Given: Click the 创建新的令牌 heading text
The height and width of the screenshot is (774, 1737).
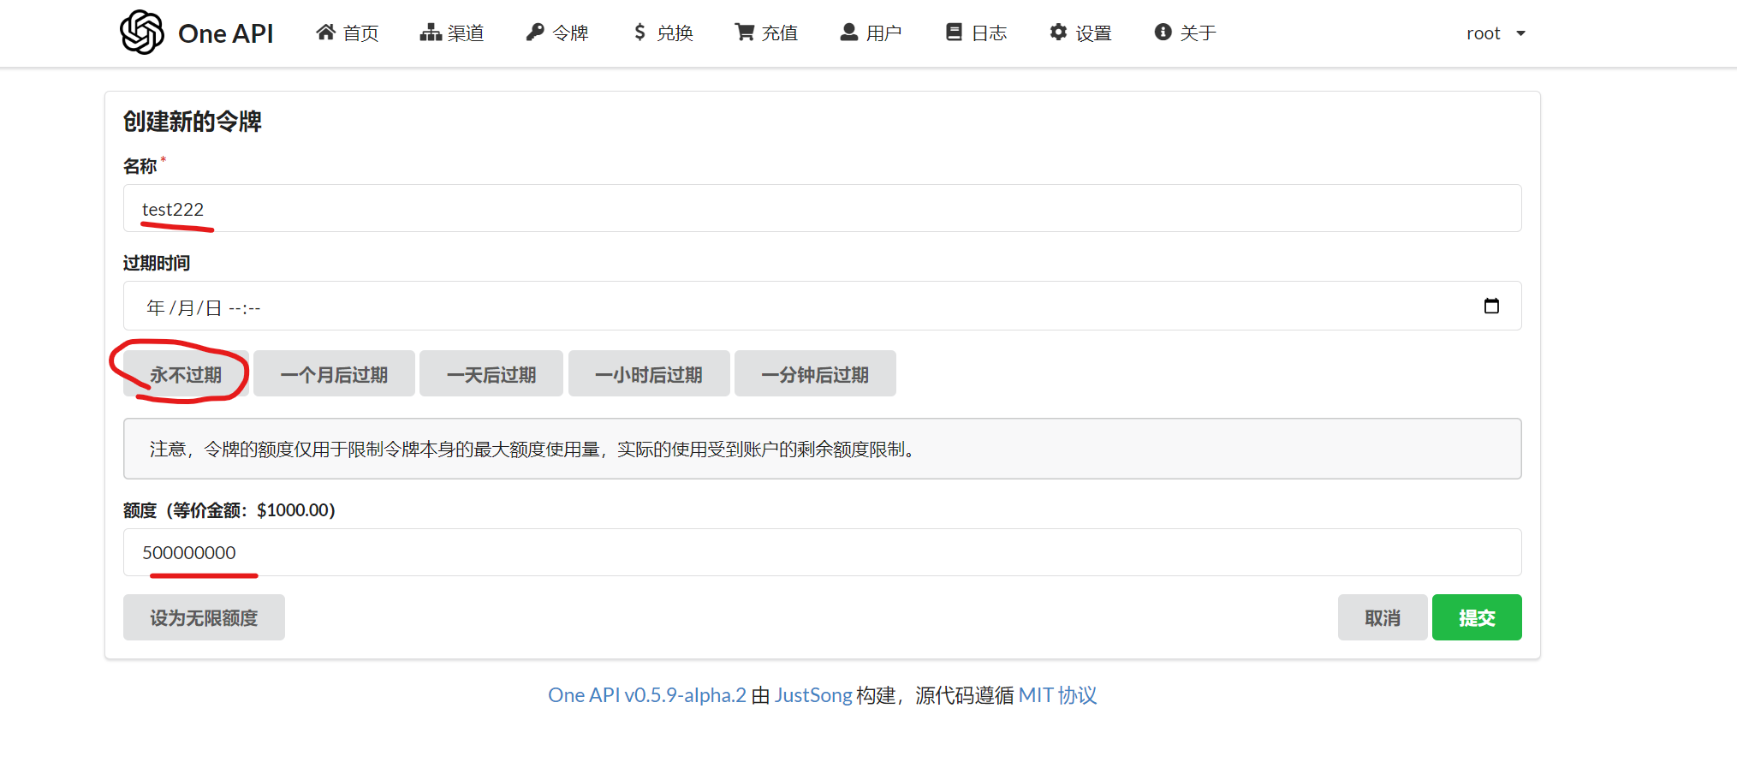Looking at the screenshot, I should [x=193, y=122].
